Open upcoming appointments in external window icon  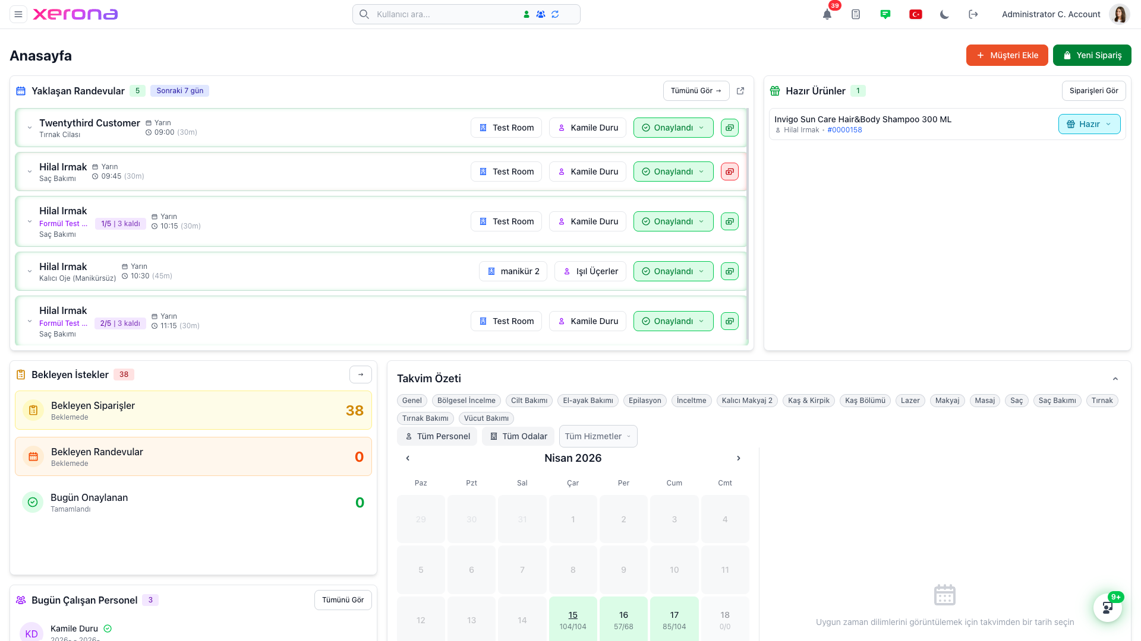coord(740,91)
